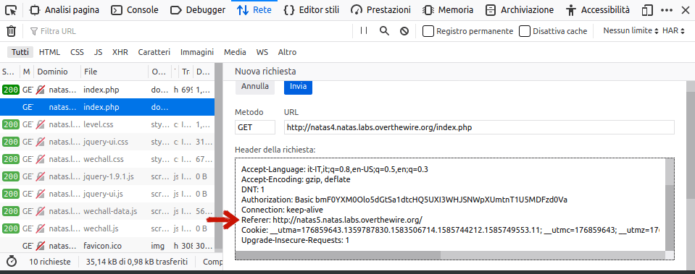Viewport: 695px width, 274px height.
Task: Toggle Disattiva cache checkbox
Action: click(525, 31)
